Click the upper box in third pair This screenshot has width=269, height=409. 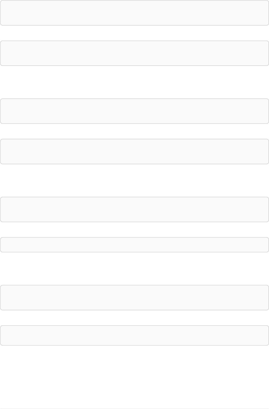pos(134,209)
